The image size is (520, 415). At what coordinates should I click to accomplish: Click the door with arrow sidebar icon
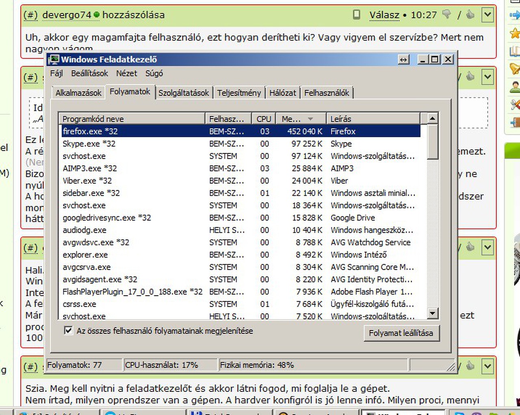515,122
